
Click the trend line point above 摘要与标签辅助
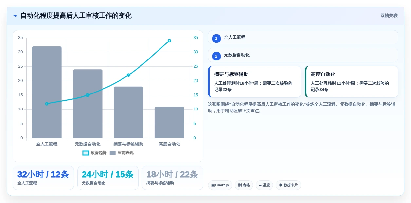[x=128, y=75]
